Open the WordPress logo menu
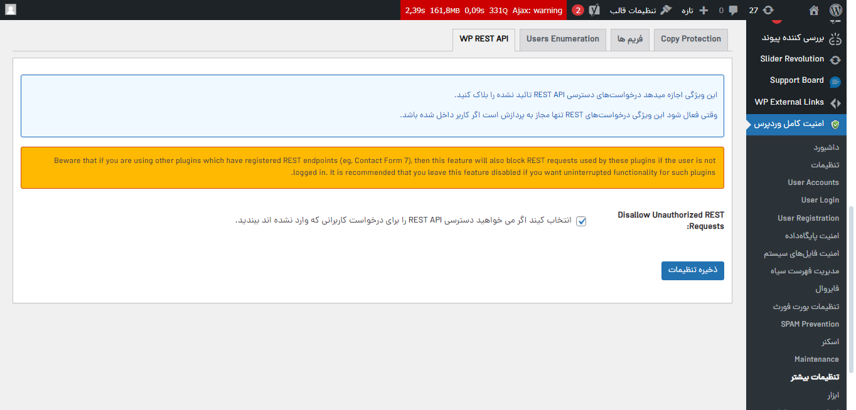Screen dimensions: 856x410 coord(835,10)
